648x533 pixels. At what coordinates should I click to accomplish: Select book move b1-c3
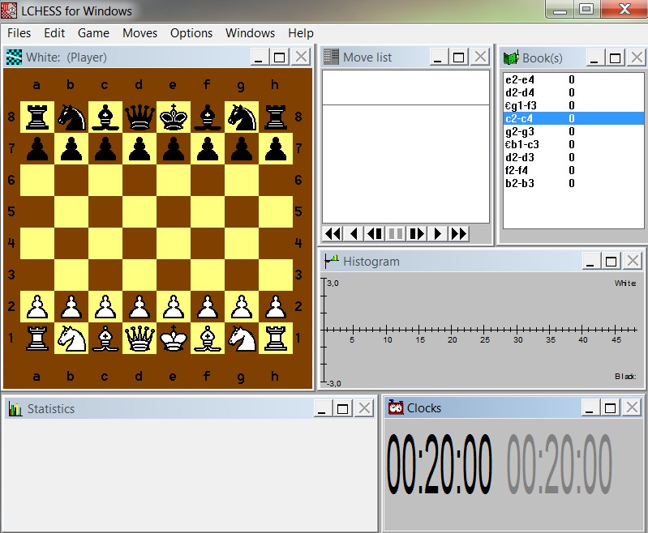click(x=573, y=144)
